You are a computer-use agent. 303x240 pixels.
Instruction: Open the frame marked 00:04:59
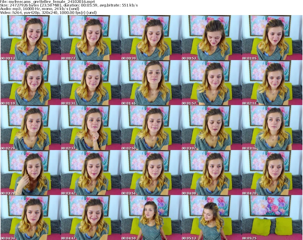[x=151, y=218]
